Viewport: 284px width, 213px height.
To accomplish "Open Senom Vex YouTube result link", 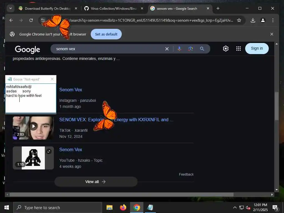I will 71,149.
